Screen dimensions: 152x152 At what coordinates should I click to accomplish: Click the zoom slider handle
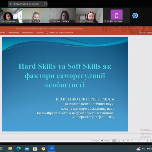tap(139, 141)
